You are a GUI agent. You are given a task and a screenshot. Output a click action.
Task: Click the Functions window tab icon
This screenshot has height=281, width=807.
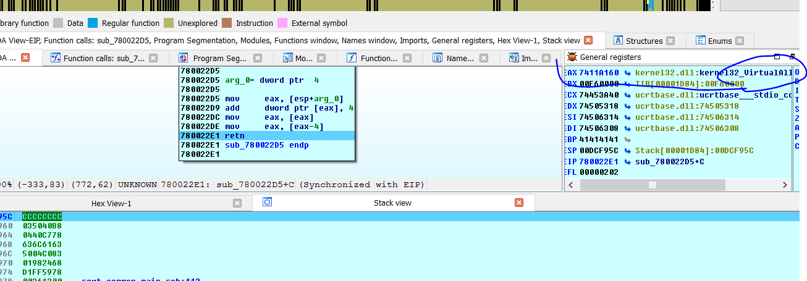[x=352, y=58]
